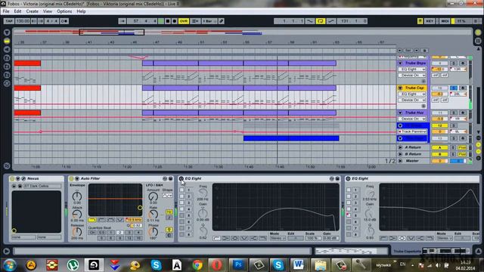This screenshot has height=272, width=484.
Task: Unfold the B Return track
Action: [400, 154]
